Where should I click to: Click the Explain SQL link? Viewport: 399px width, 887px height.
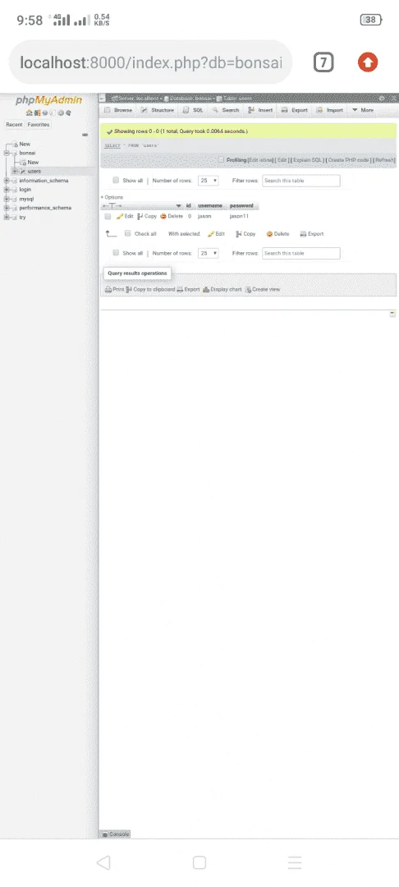click(308, 160)
